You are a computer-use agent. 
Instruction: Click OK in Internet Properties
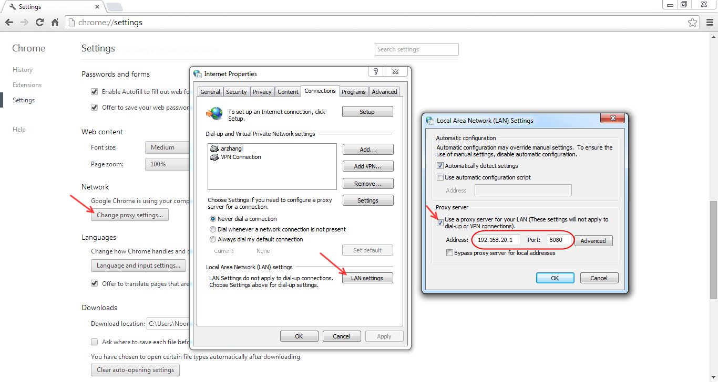299,336
